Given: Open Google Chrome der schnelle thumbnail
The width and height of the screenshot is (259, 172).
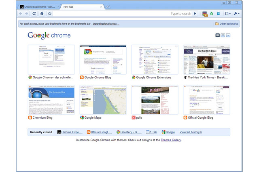Looking at the screenshot, I should point(51,60).
